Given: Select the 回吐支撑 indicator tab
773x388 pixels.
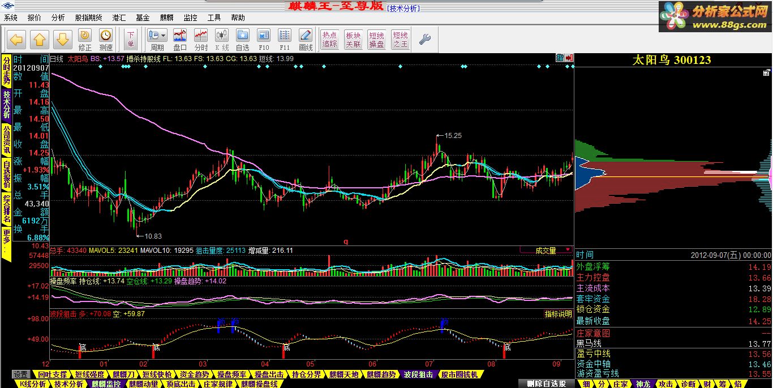Looking at the screenshot, I should (52, 374).
